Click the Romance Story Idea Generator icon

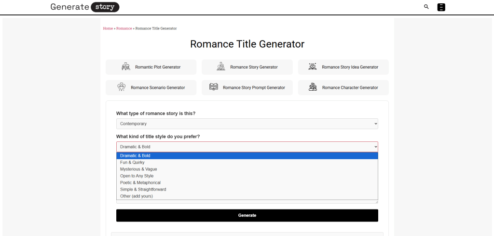click(313, 67)
